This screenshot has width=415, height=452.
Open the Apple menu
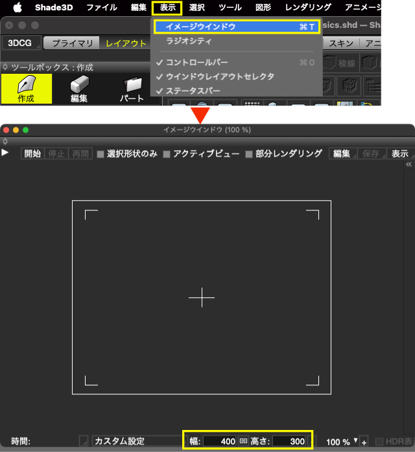point(18,8)
